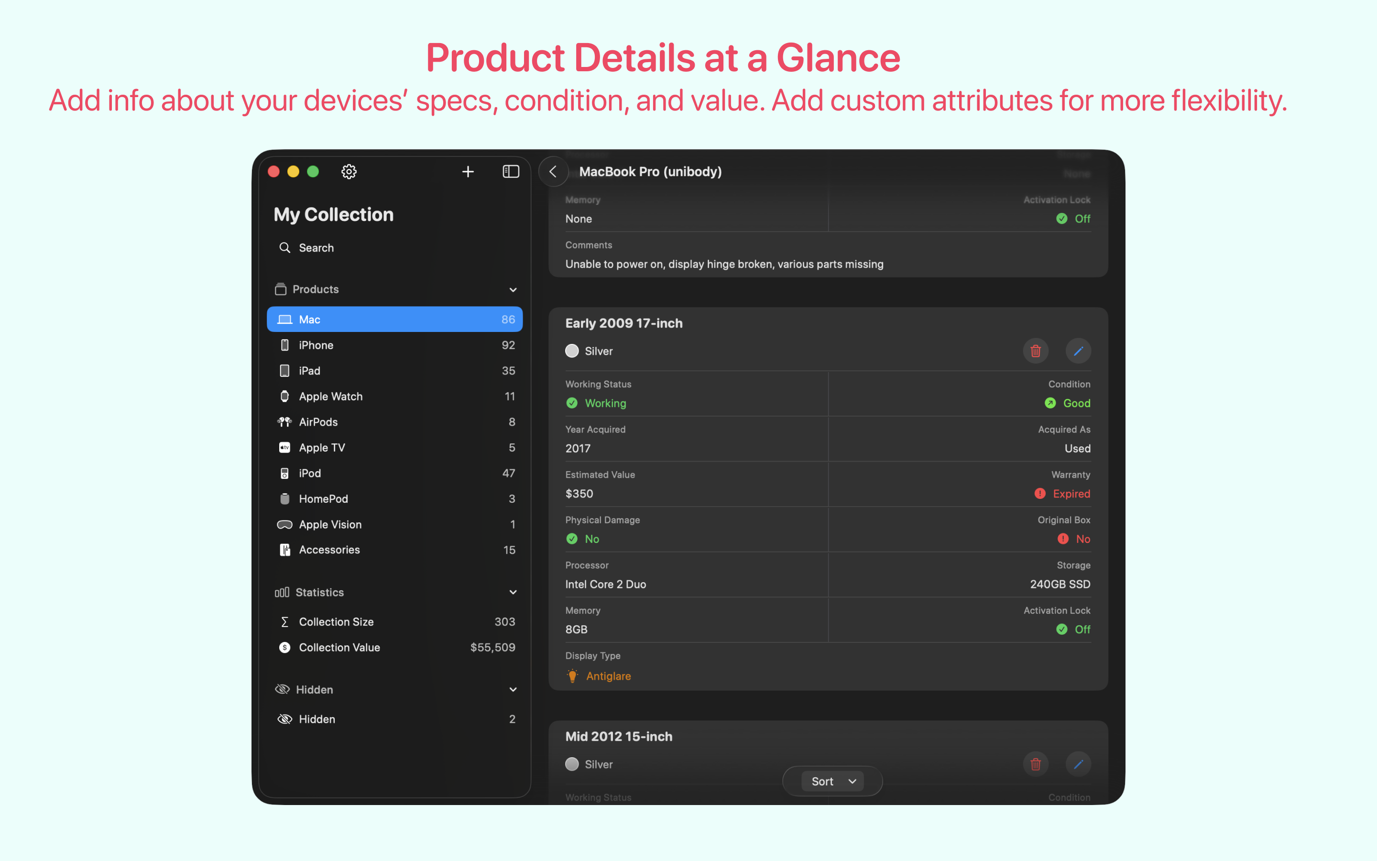1377x861 pixels.
Task: Delete the Early 2009 17-inch entry
Action: click(x=1036, y=351)
